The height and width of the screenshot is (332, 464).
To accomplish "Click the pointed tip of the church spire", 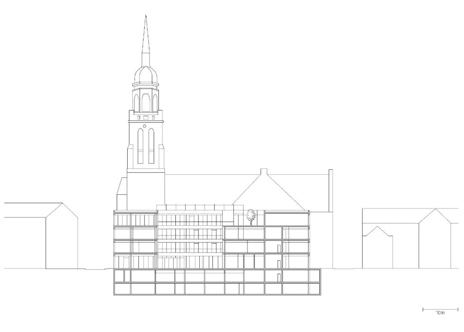I will [146, 17].
